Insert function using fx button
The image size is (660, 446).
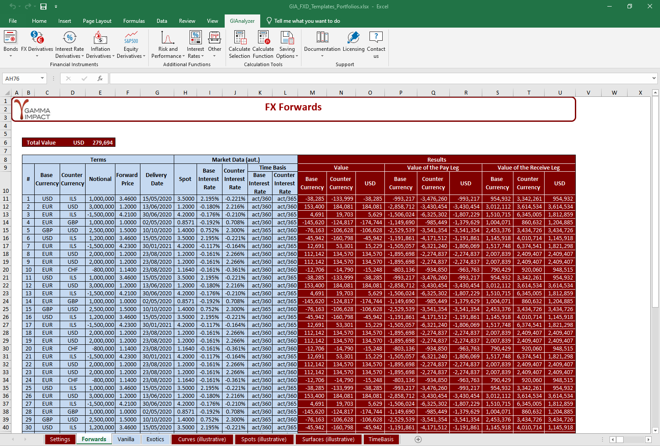[x=100, y=78]
